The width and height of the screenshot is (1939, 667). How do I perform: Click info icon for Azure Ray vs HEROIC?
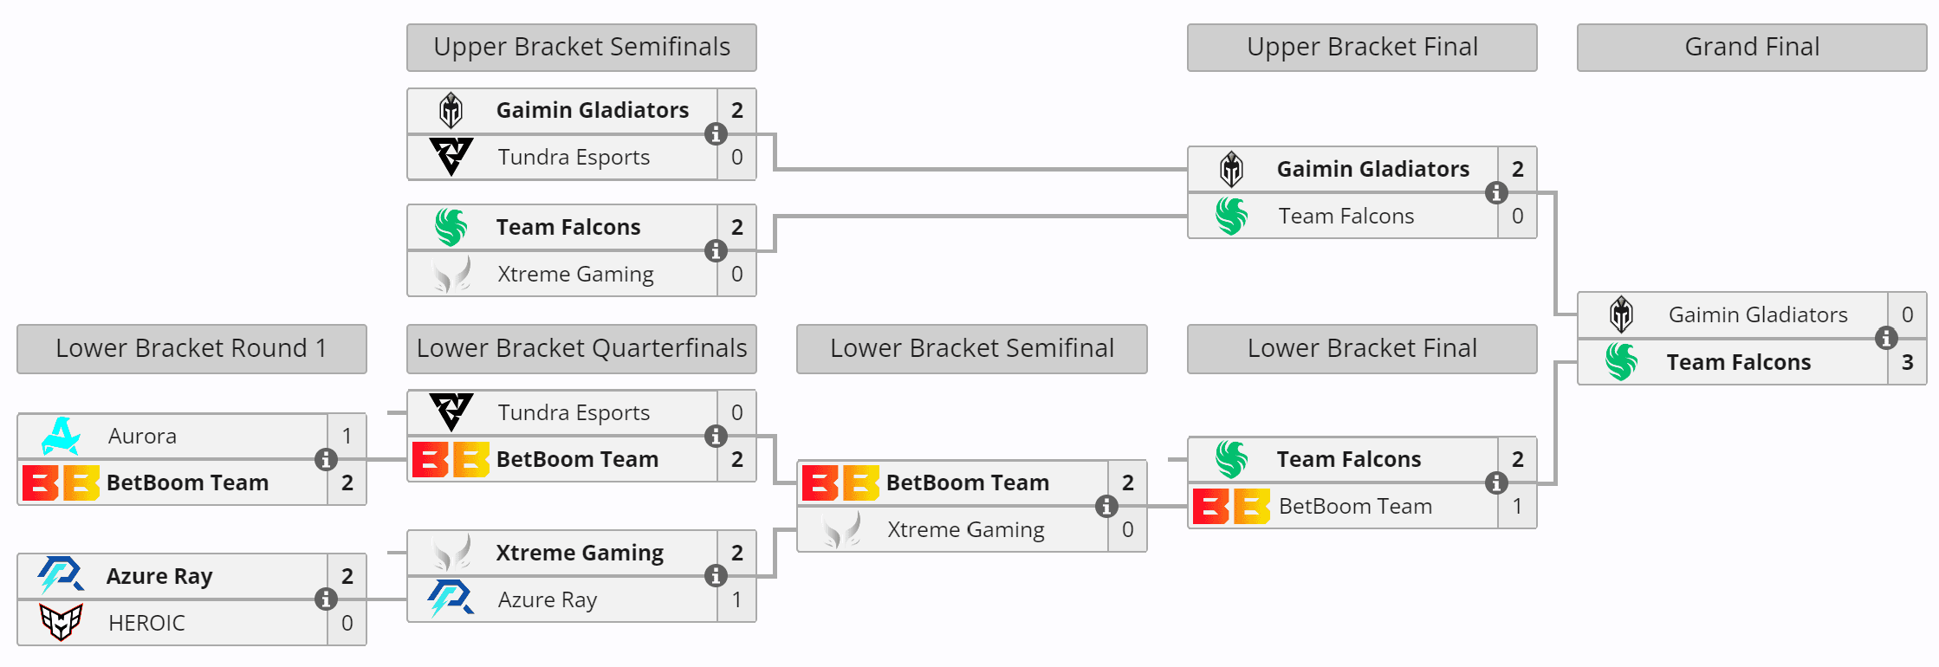click(x=326, y=599)
